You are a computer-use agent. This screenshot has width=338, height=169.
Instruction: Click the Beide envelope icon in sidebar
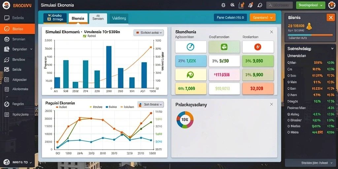(x=7, y=69)
